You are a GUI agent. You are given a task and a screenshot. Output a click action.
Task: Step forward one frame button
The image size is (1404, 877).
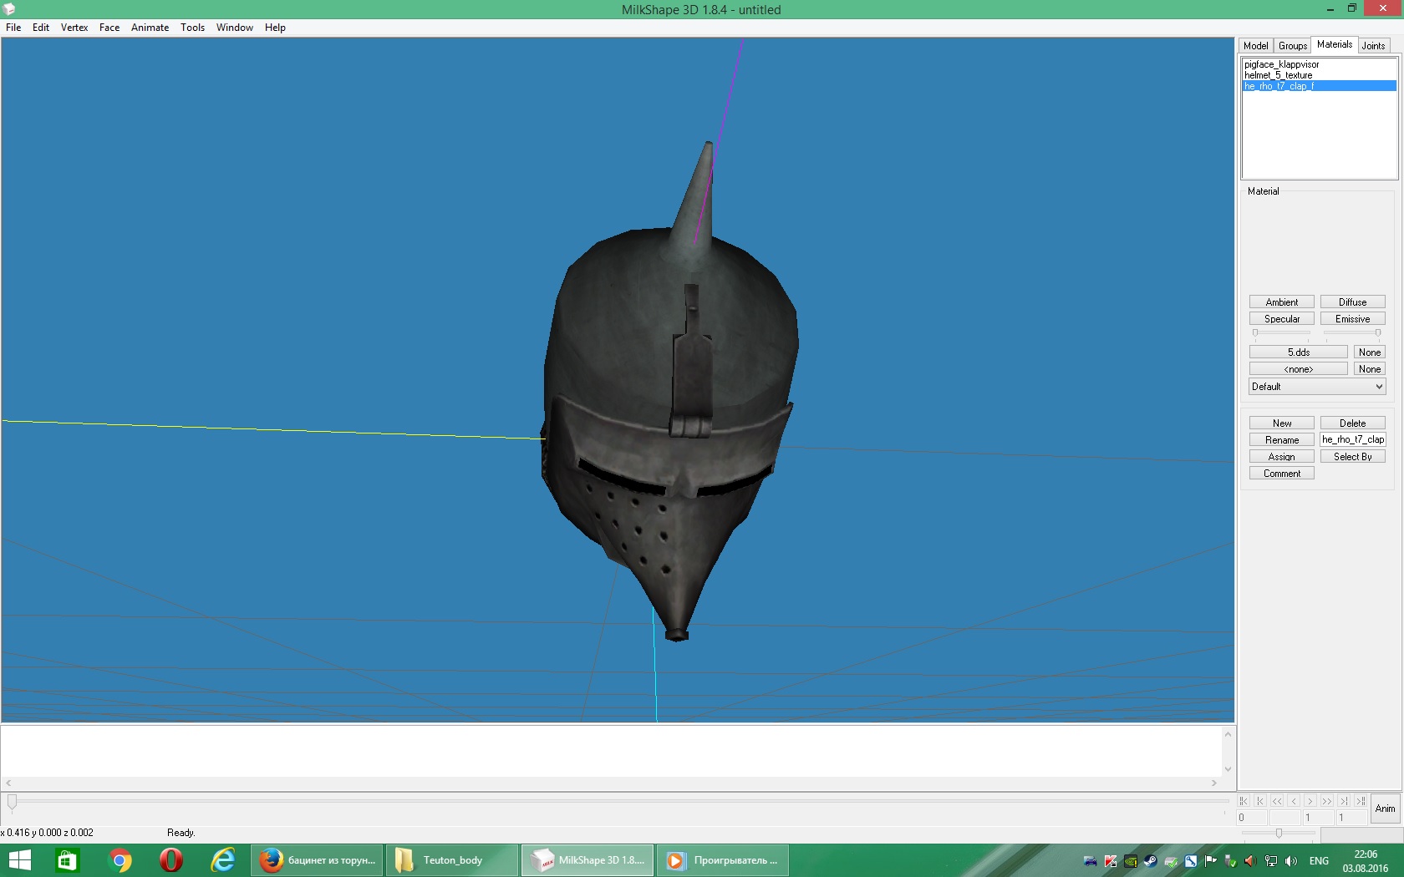1310,801
